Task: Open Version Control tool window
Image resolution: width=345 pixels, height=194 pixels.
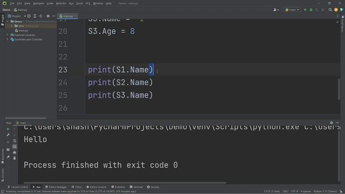Action: (x=18, y=187)
